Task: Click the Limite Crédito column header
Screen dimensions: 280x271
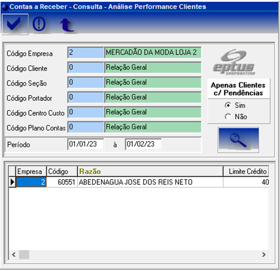Action: tap(247, 172)
